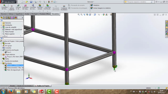Click the Pesquisar arquivos e modelos search field
168x94 pixels.
(x=139, y=2)
